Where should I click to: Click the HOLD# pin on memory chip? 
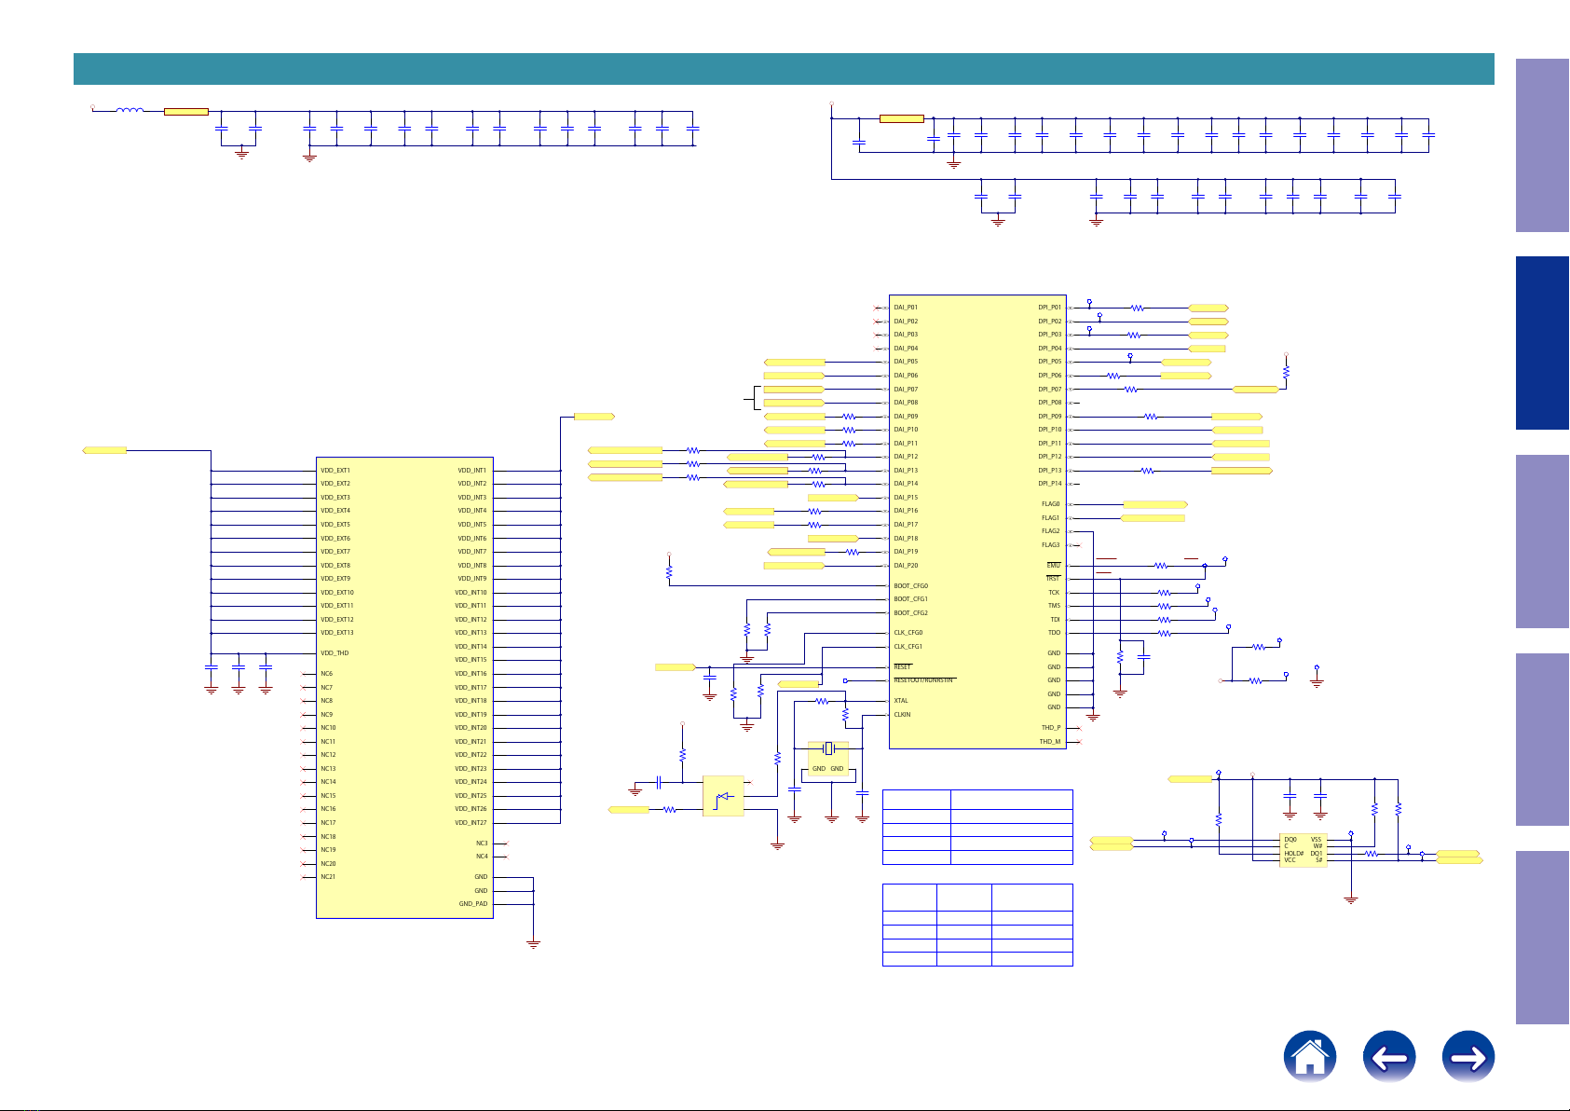tap(1294, 854)
